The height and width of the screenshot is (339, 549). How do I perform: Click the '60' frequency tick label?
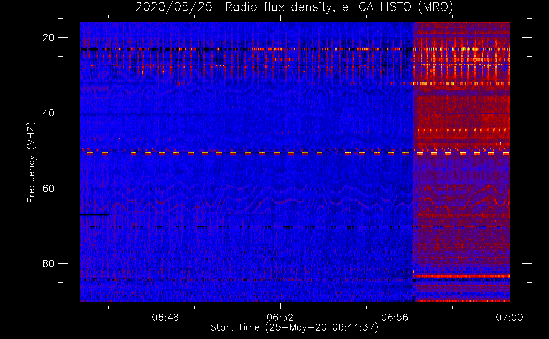pyautogui.click(x=49, y=188)
